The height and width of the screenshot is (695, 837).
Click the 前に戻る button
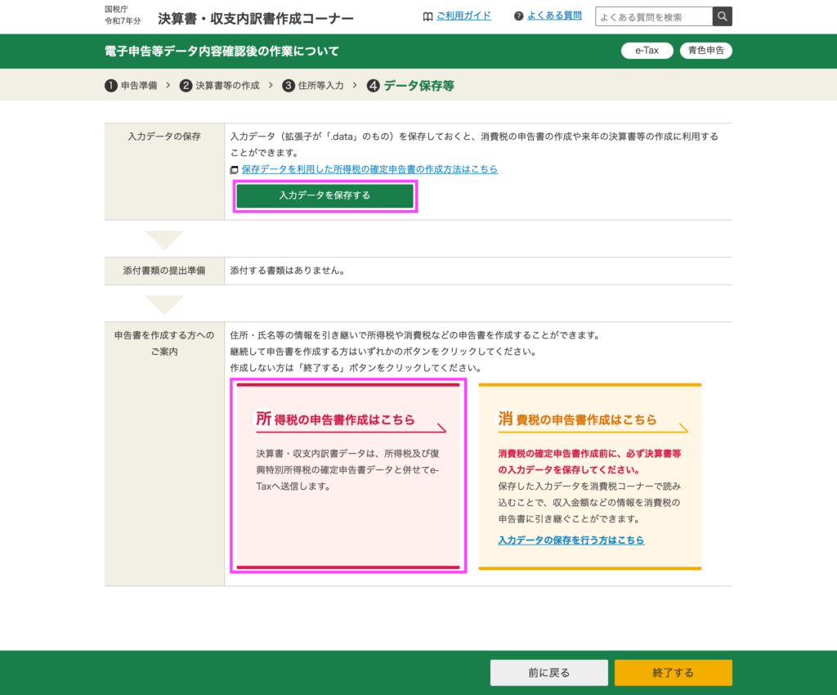pos(548,673)
